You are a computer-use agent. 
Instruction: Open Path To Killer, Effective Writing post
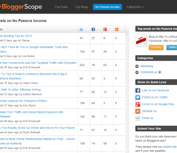(20, 90)
